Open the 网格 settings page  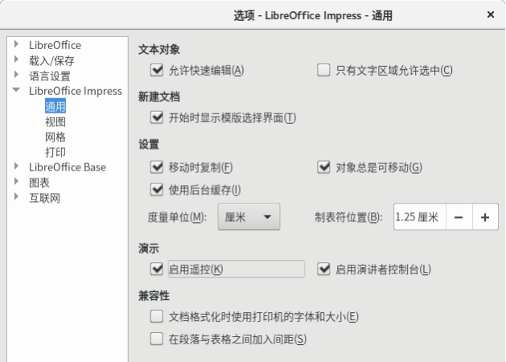tap(56, 137)
